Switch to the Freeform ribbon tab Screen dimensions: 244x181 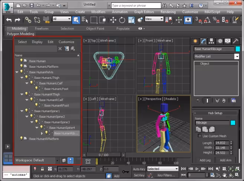pos(42,29)
